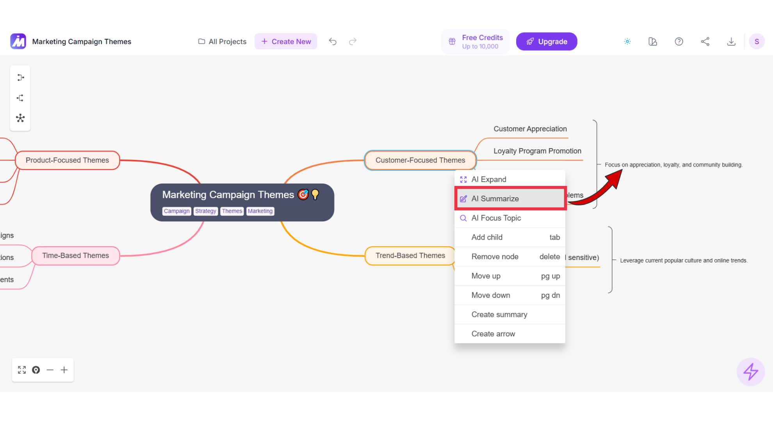Select Move up menu entry

510,276
